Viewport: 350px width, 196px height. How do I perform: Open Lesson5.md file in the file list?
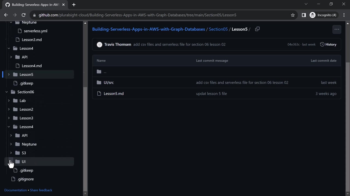[x=113, y=94]
